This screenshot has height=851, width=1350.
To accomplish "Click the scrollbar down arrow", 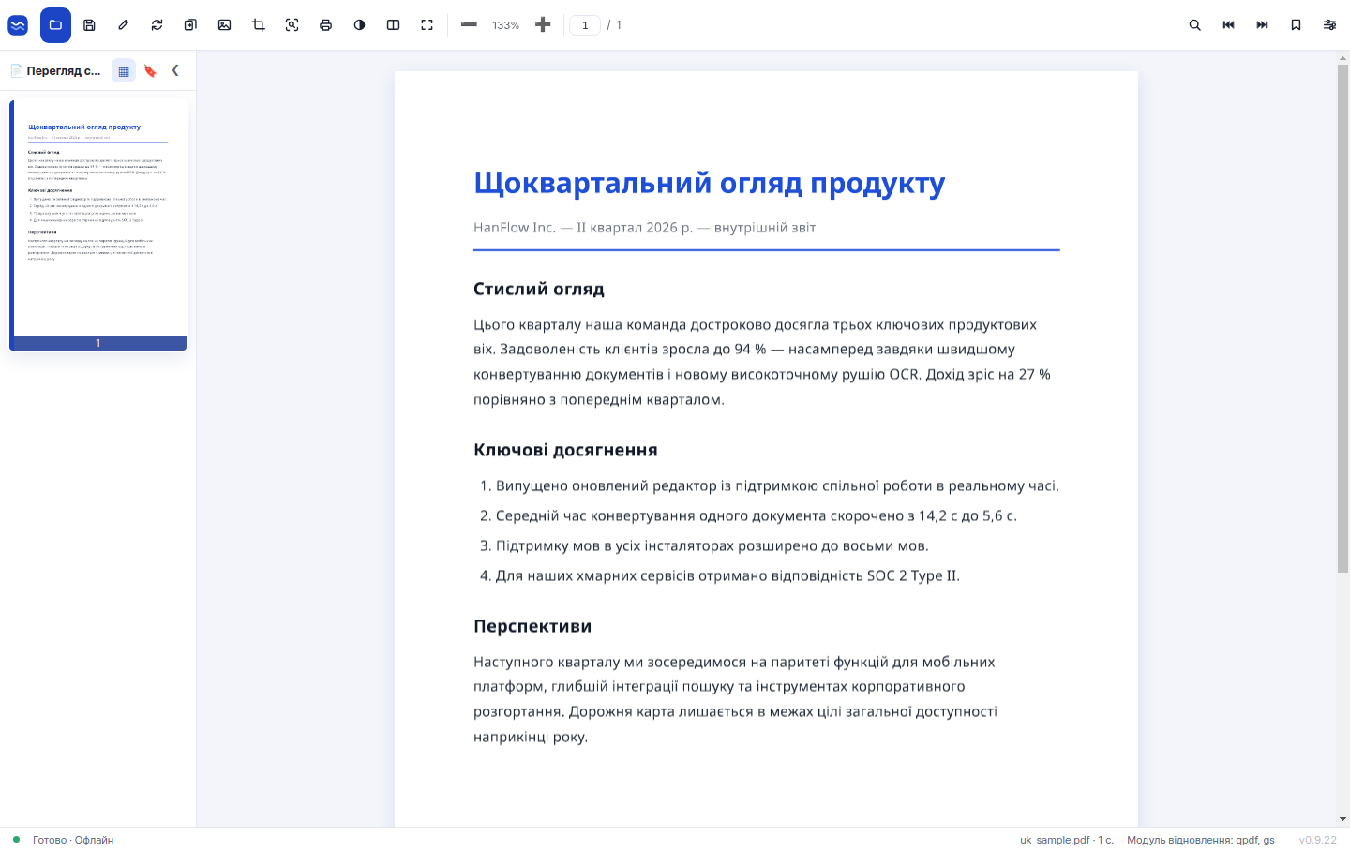I will [1342, 819].
